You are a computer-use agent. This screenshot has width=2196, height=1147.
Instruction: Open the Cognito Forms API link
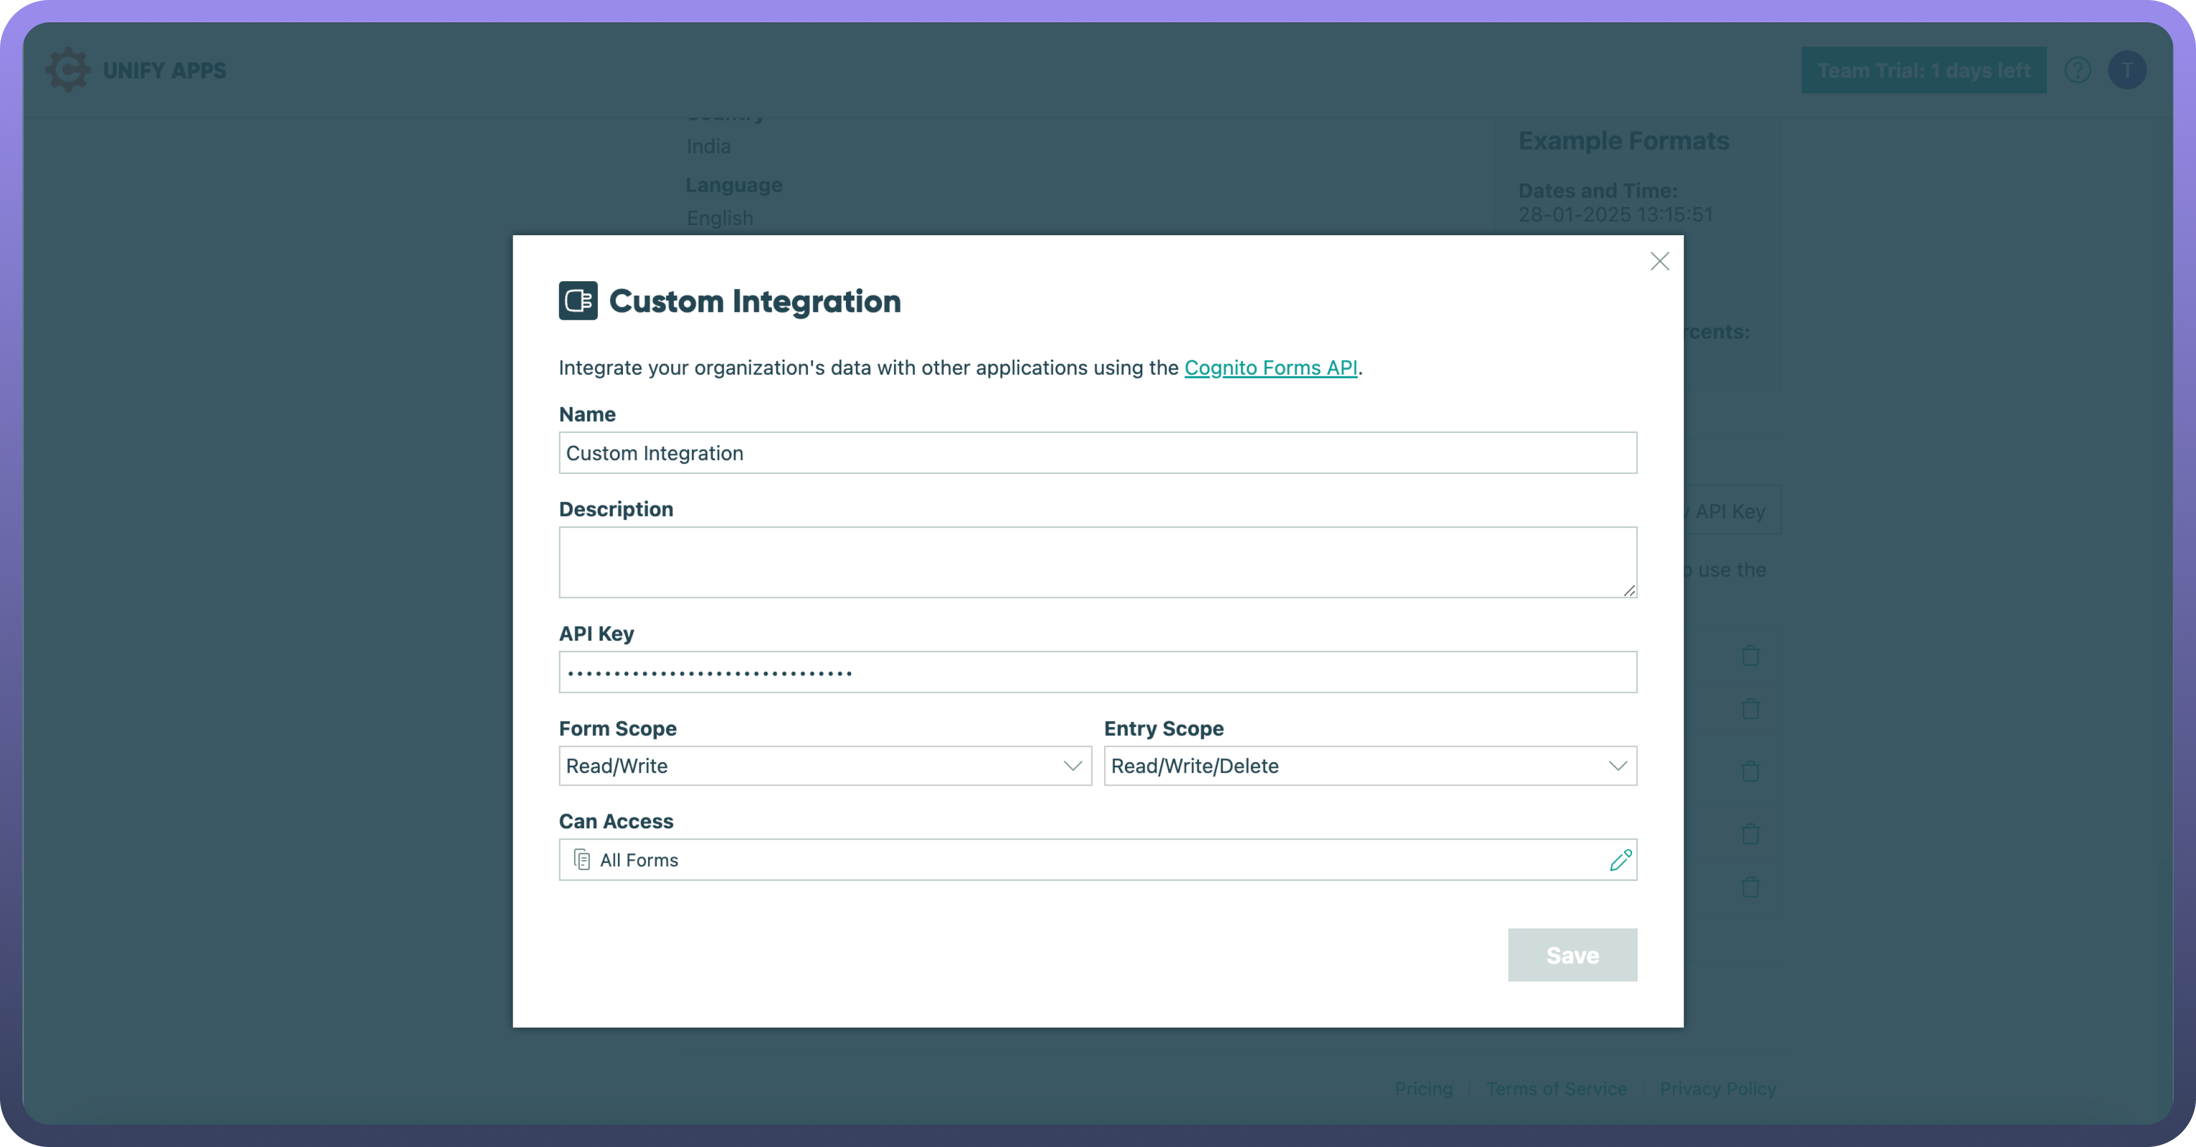click(1270, 368)
